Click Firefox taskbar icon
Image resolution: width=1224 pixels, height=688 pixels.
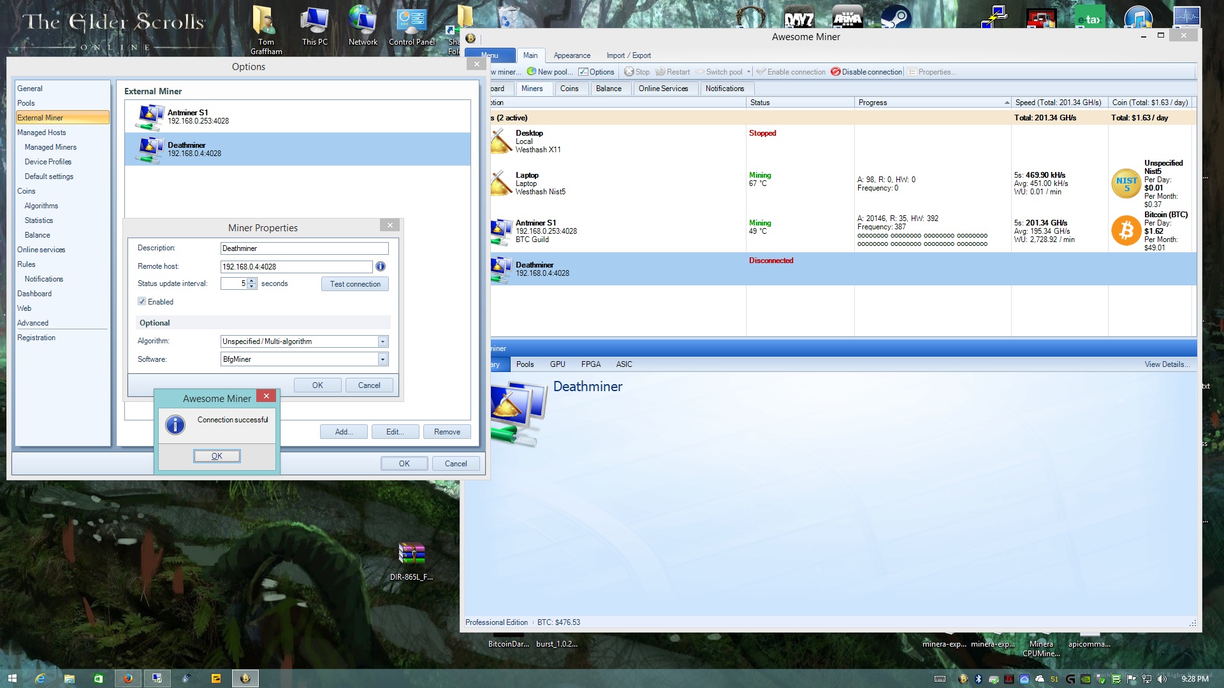(x=127, y=678)
